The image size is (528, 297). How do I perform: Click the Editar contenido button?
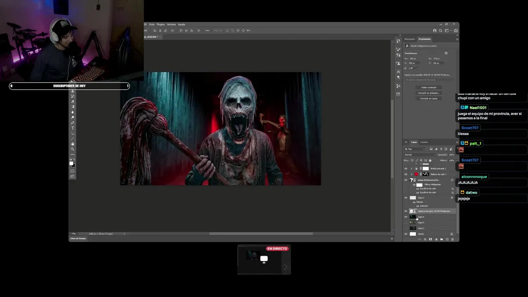tap(429, 87)
